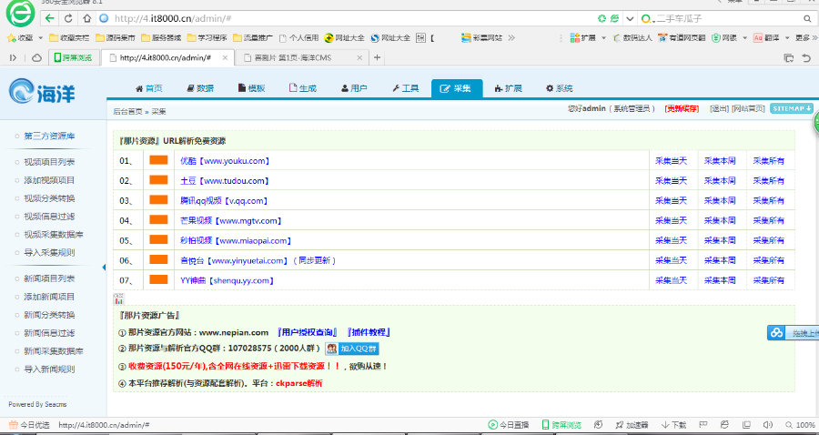Open 首页 in the admin nav

point(149,88)
